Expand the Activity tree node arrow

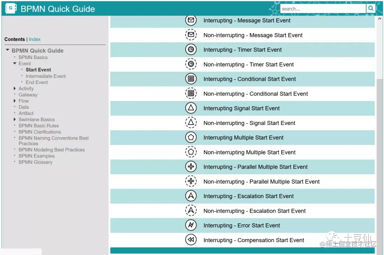[x=15, y=88]
